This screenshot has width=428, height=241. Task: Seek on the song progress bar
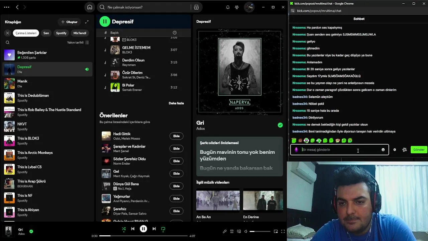[143, 236]
